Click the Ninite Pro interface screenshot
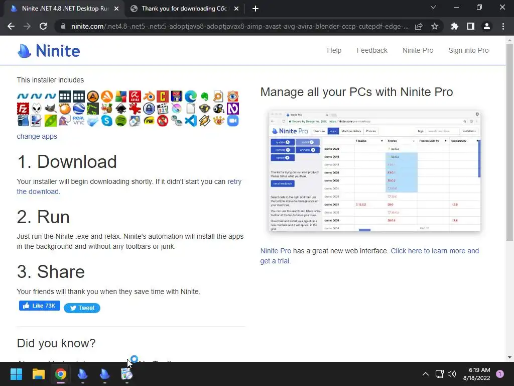This screenshot has width=514, height=386. click(x=374, y=171)
